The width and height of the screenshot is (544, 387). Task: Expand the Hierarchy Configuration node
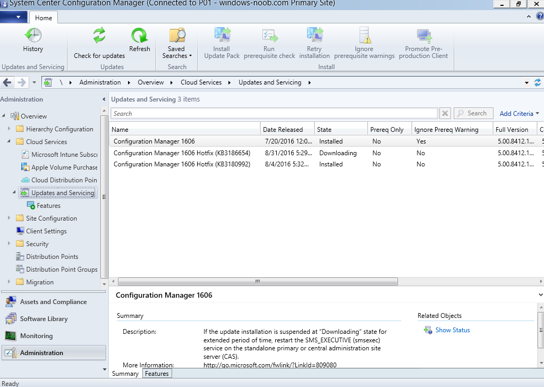9,129
